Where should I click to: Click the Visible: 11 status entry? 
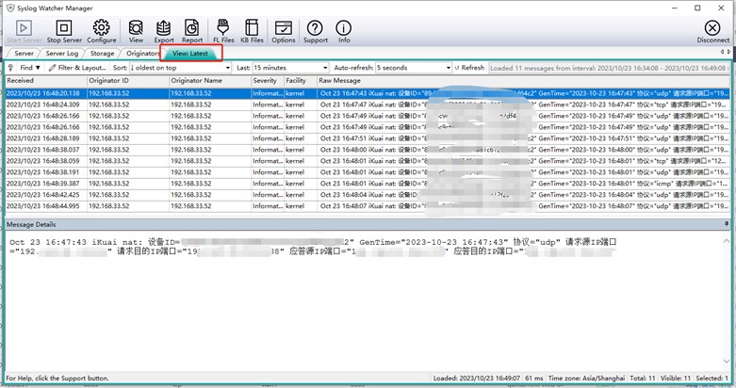pos(676,379)
